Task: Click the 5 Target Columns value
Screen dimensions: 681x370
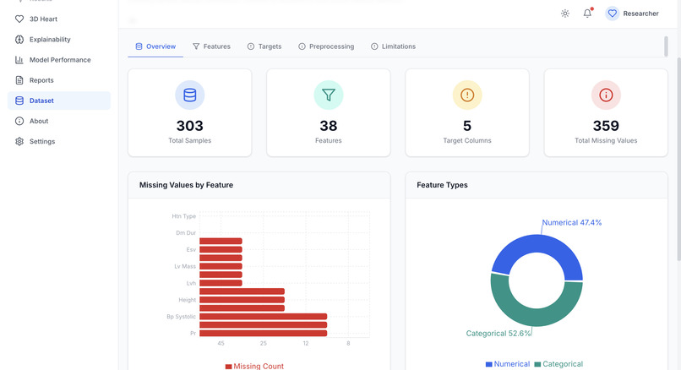Action: pyautogui.click(x=467, y=126)
